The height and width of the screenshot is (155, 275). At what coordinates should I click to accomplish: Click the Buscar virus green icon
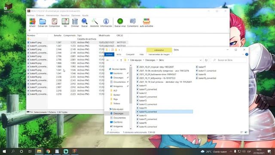120,23
